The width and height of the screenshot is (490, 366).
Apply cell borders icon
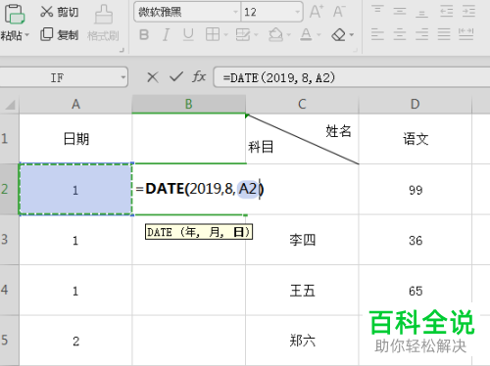tap(213, 34)
